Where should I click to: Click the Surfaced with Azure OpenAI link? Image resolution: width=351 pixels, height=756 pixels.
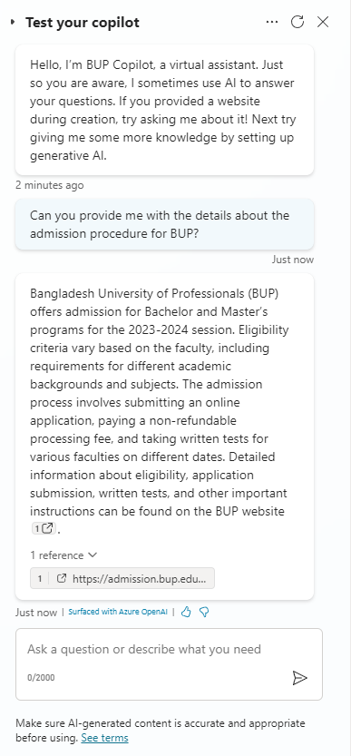click(118, 612)
